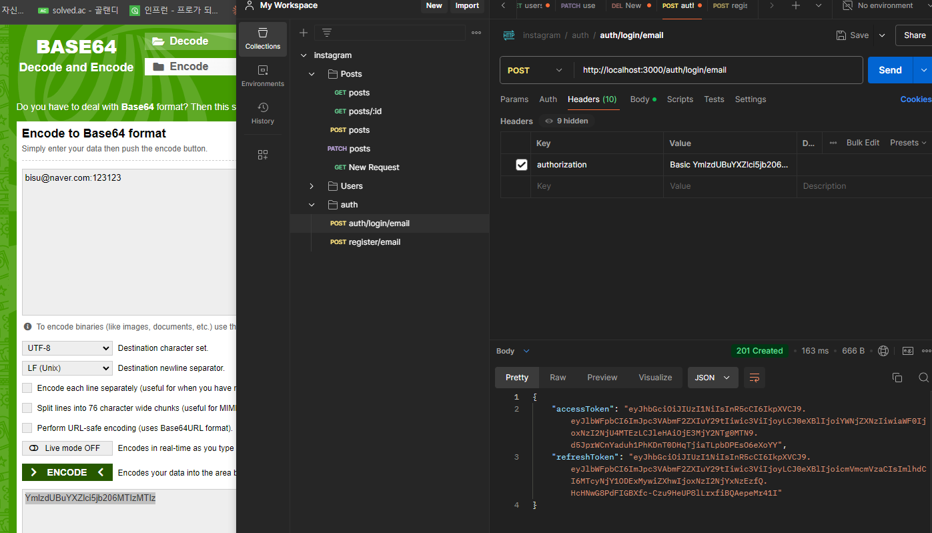Send the request with Send button
The height and width of the screenshot is (533, 932).
[890, 70]
